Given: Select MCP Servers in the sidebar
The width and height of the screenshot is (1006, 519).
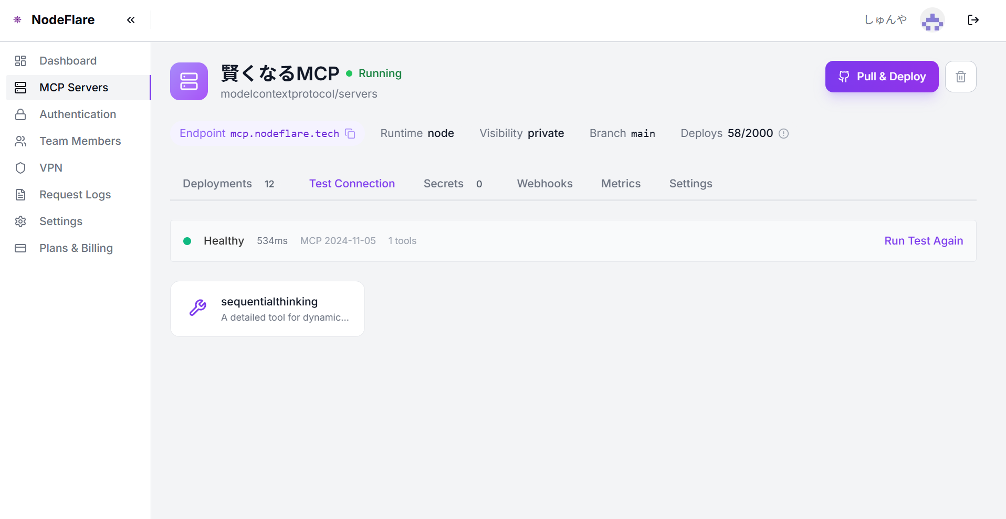Looking at the screenshot, I should coord(78,88).
